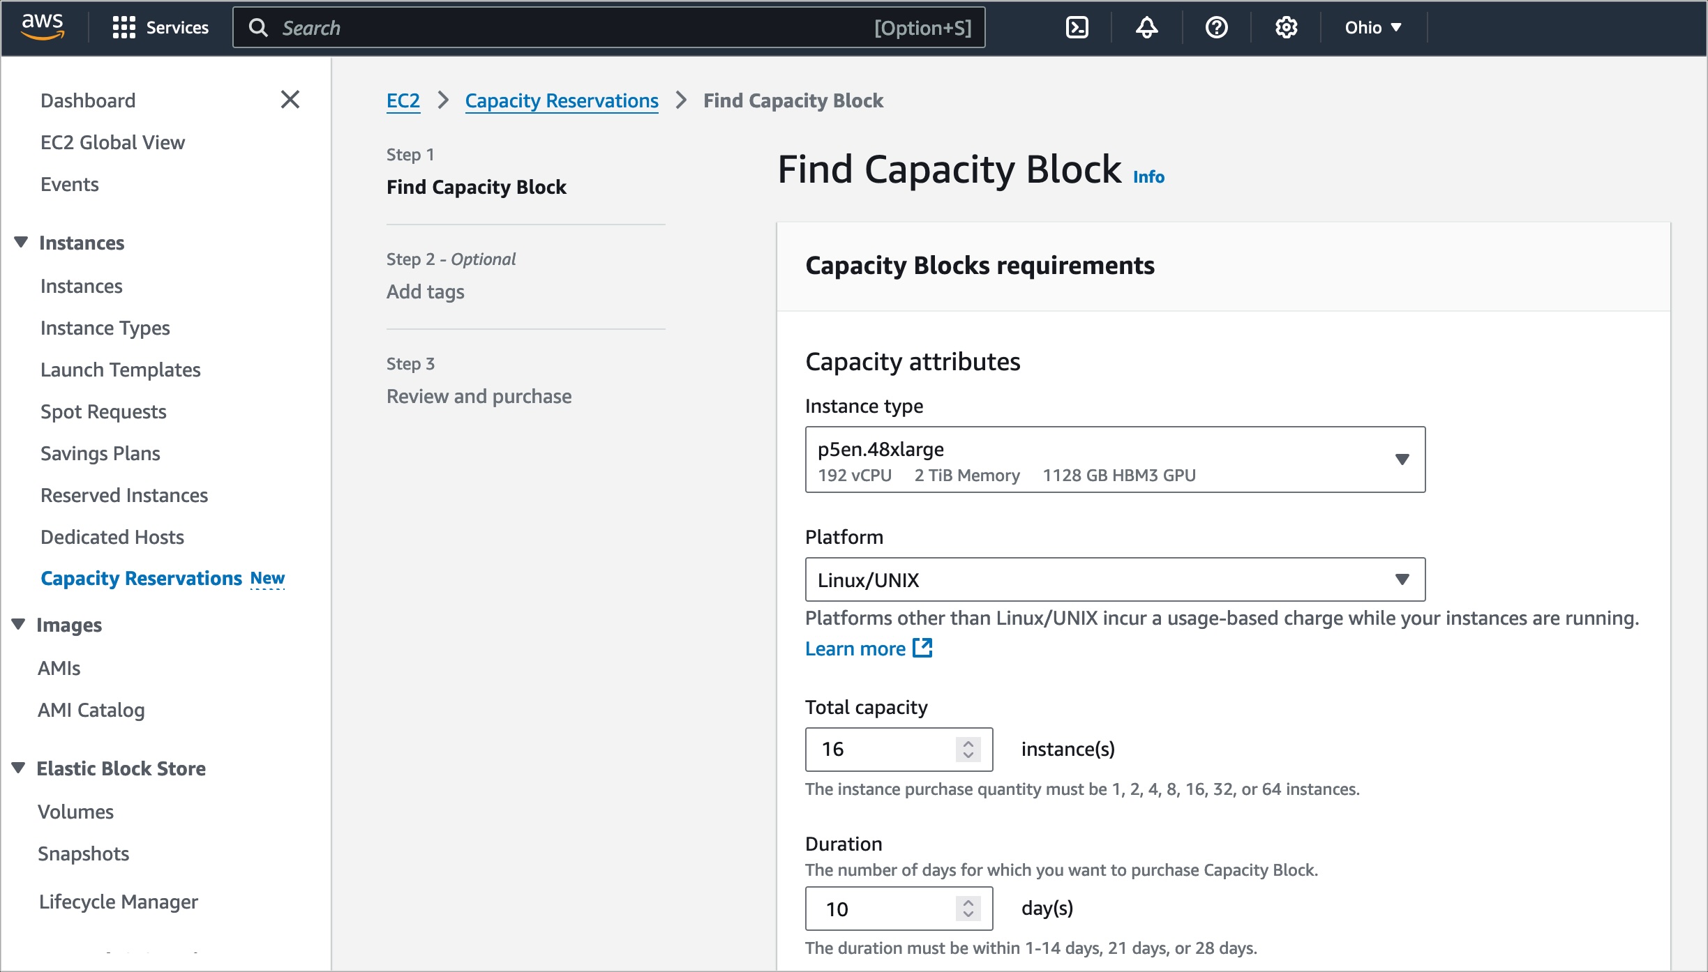Select the Instances menu item
Viewport: 1708px width, 972px height.
80,286
